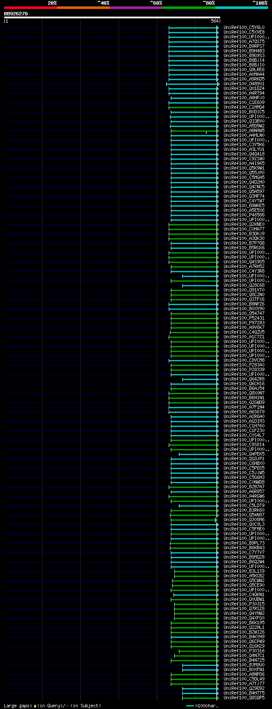Select hit label UniRef100_C6HBX0
272x709 pixels.
coord(244,463)
